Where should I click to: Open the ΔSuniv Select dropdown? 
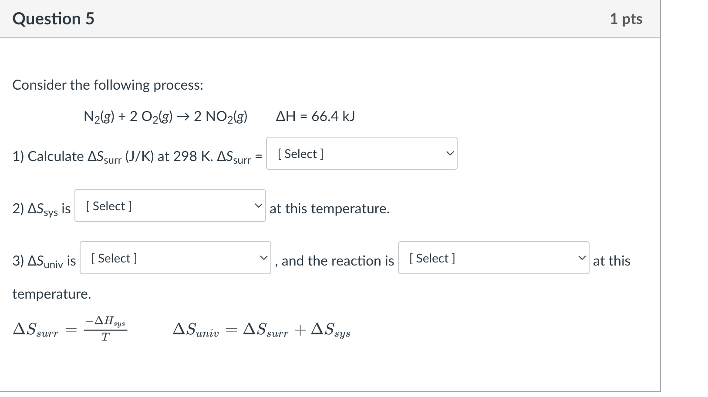point(175,258)
